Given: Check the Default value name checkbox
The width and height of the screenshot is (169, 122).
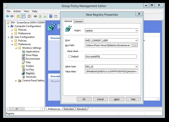Looking at the screenshot, I should click(70, 56).
